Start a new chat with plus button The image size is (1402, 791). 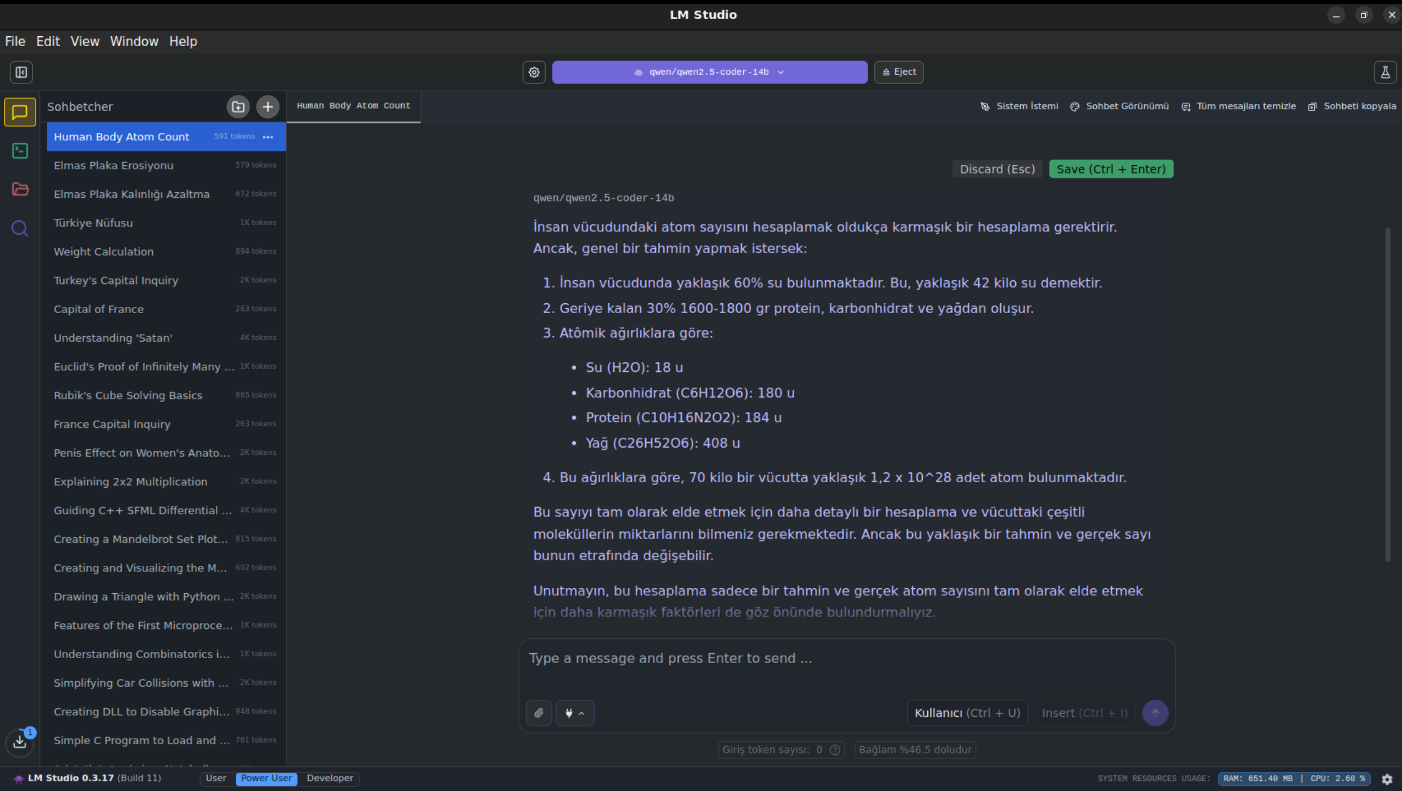tap(268, 107)
